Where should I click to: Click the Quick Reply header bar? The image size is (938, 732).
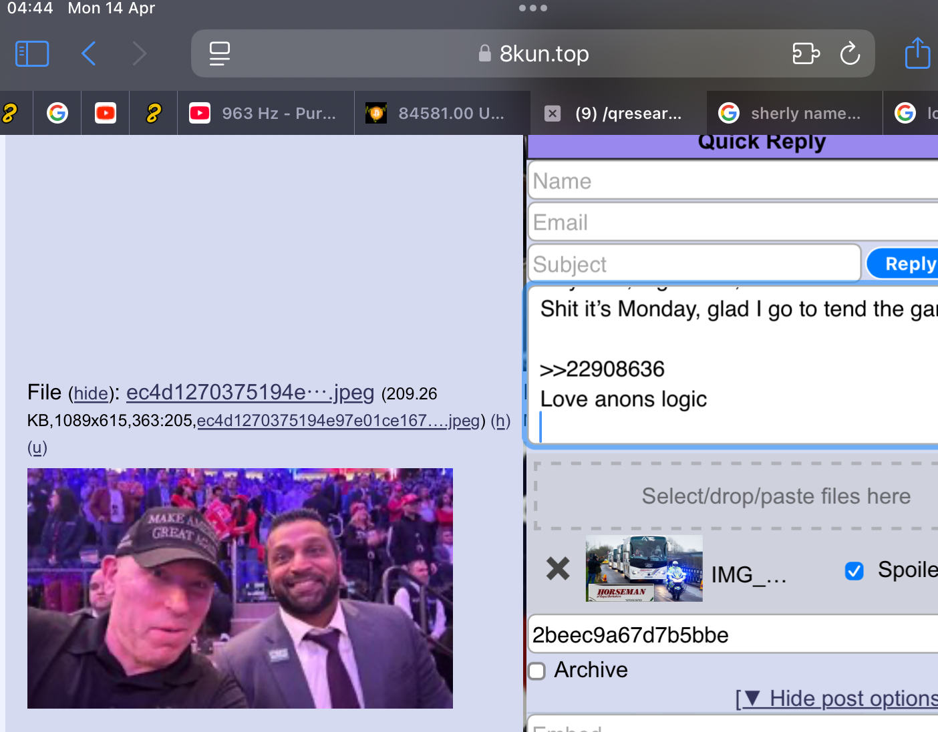[734, 146]
